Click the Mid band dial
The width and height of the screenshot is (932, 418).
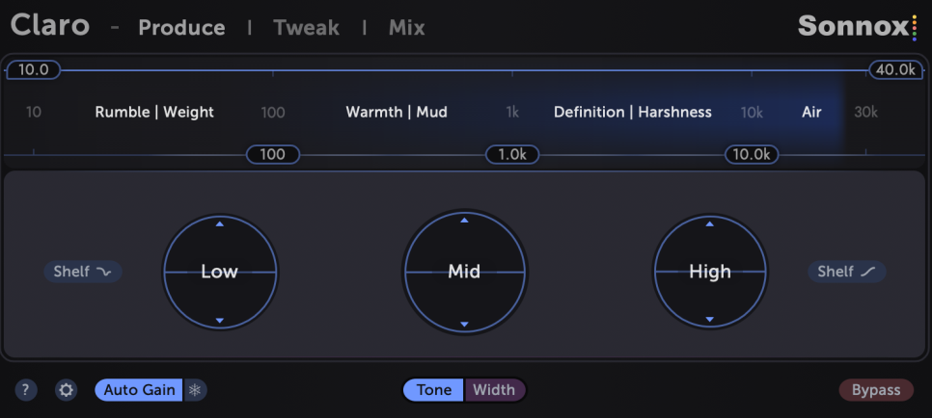[x=464, y=272]
